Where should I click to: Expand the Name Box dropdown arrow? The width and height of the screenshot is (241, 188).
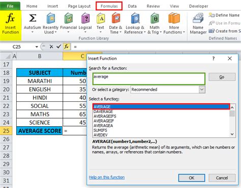pos(37,47)
